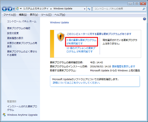Click the 更新プログラムの最終確認日時 label

pyautogui.click(x=67, y=62)
